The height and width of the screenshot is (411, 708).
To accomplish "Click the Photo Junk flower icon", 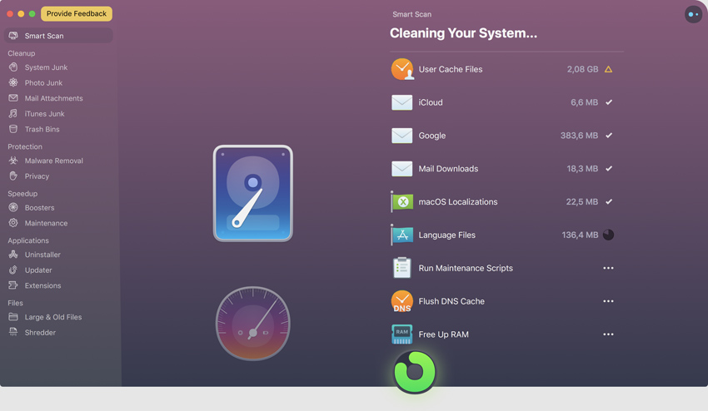I will tap(13, 82).
